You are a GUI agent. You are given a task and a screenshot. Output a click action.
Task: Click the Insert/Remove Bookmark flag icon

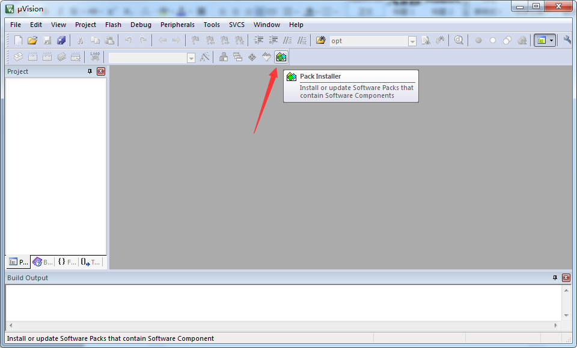[195, 40]
